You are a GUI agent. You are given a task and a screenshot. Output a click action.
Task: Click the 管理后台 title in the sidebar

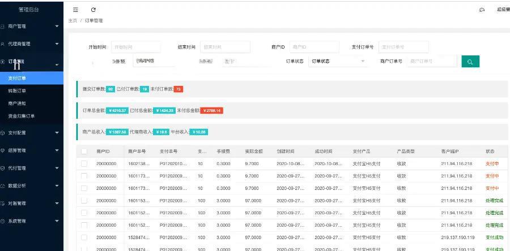[x=29, y=10]
